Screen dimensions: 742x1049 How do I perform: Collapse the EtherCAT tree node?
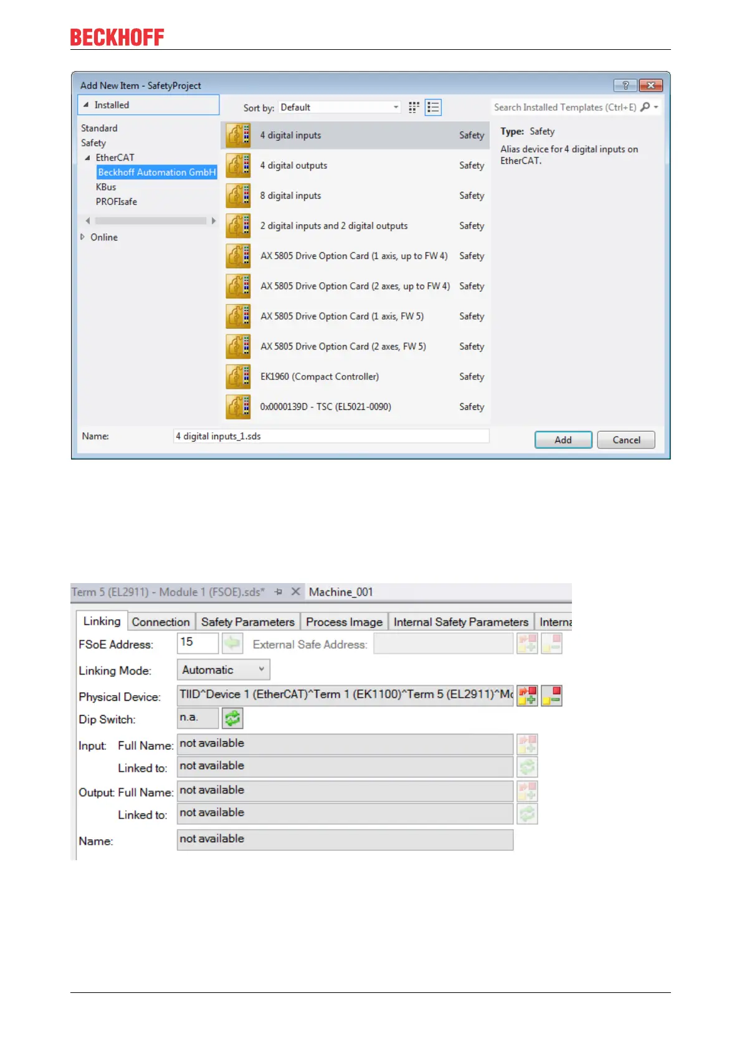click(x=87, y=158)
